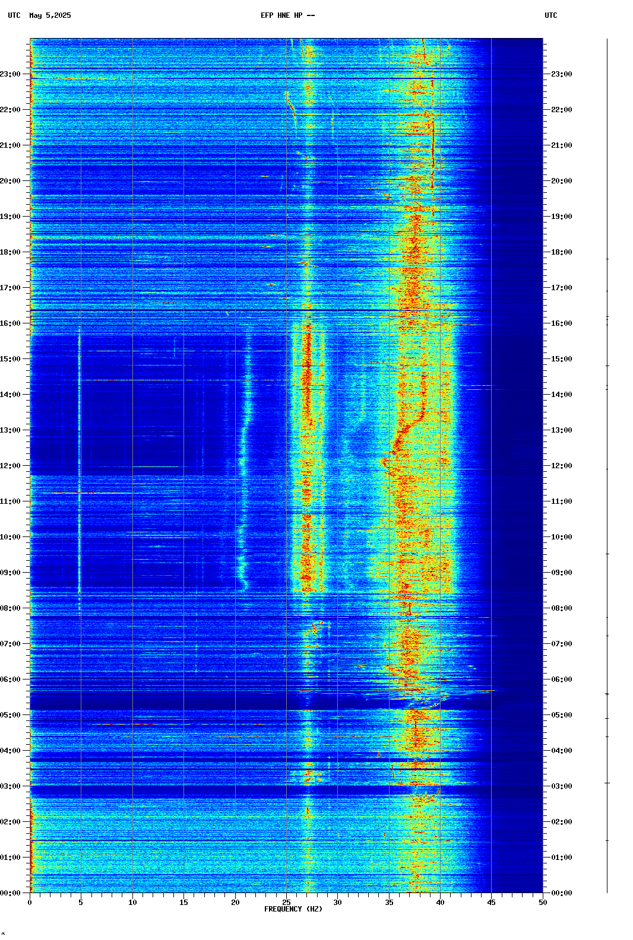Click the '05:00' label on right time axis
Image resolution: width=633 pixels, height=940 pixels.
tap(562, 715)
